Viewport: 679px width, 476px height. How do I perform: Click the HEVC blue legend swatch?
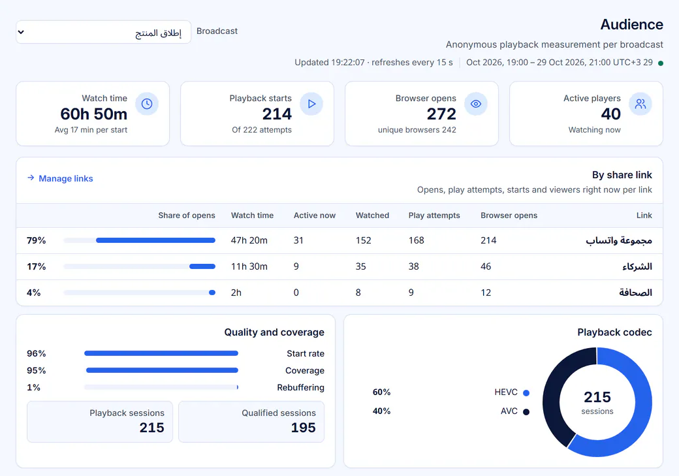click(526, 393)
